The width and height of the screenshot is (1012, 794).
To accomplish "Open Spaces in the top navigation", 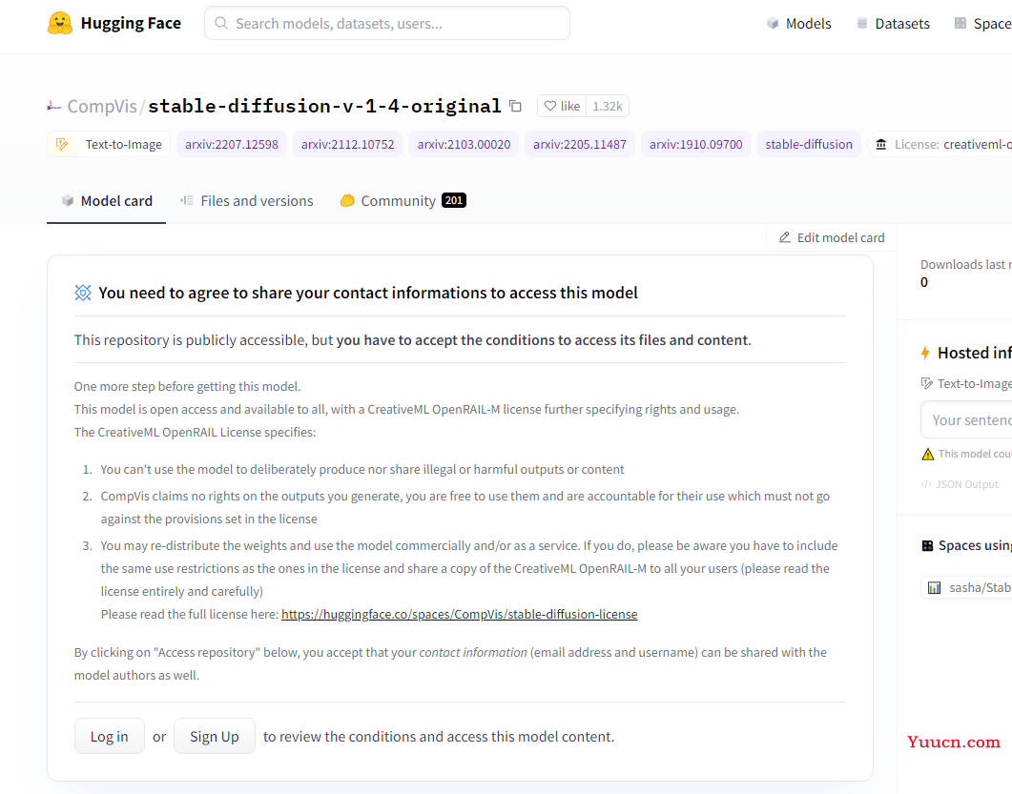I will [x=983, y=24].
